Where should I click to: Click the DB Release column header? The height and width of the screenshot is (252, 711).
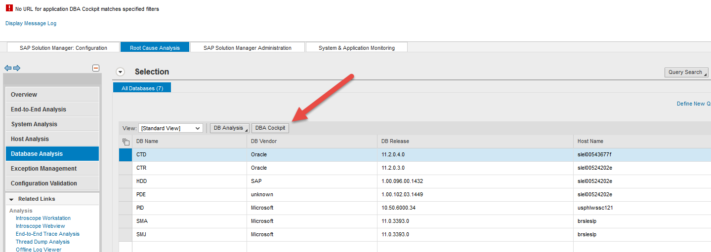475,142
